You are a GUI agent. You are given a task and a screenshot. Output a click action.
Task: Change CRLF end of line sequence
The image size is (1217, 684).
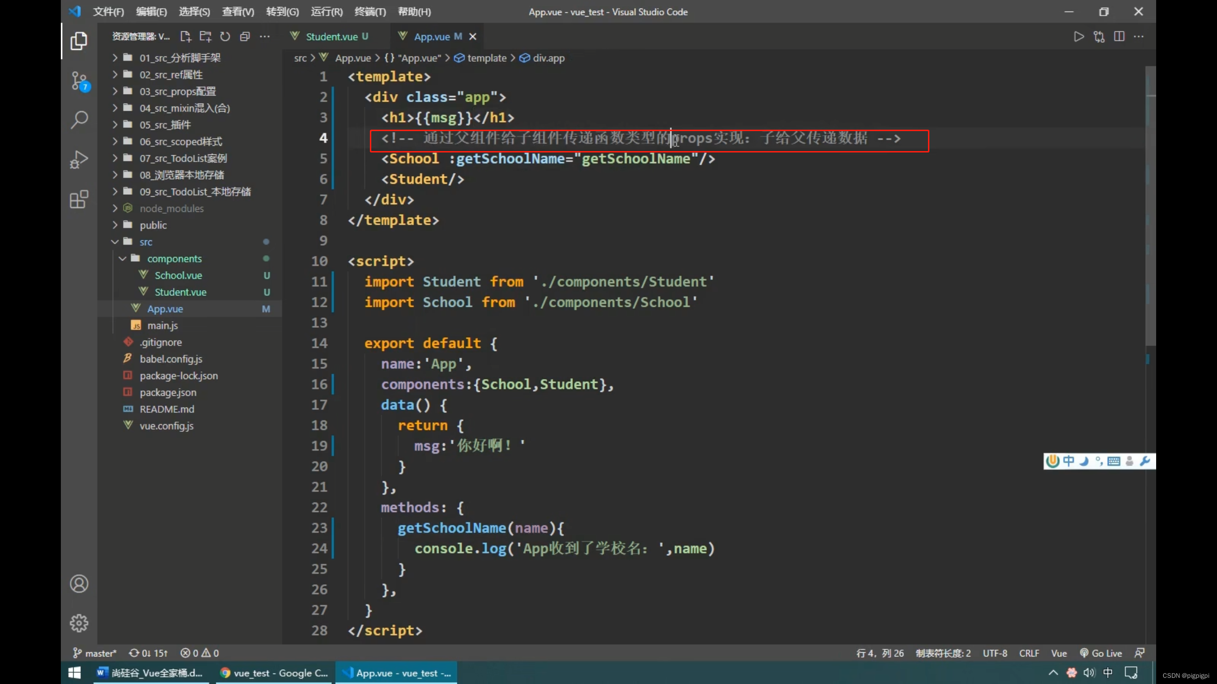point(1029,653)
